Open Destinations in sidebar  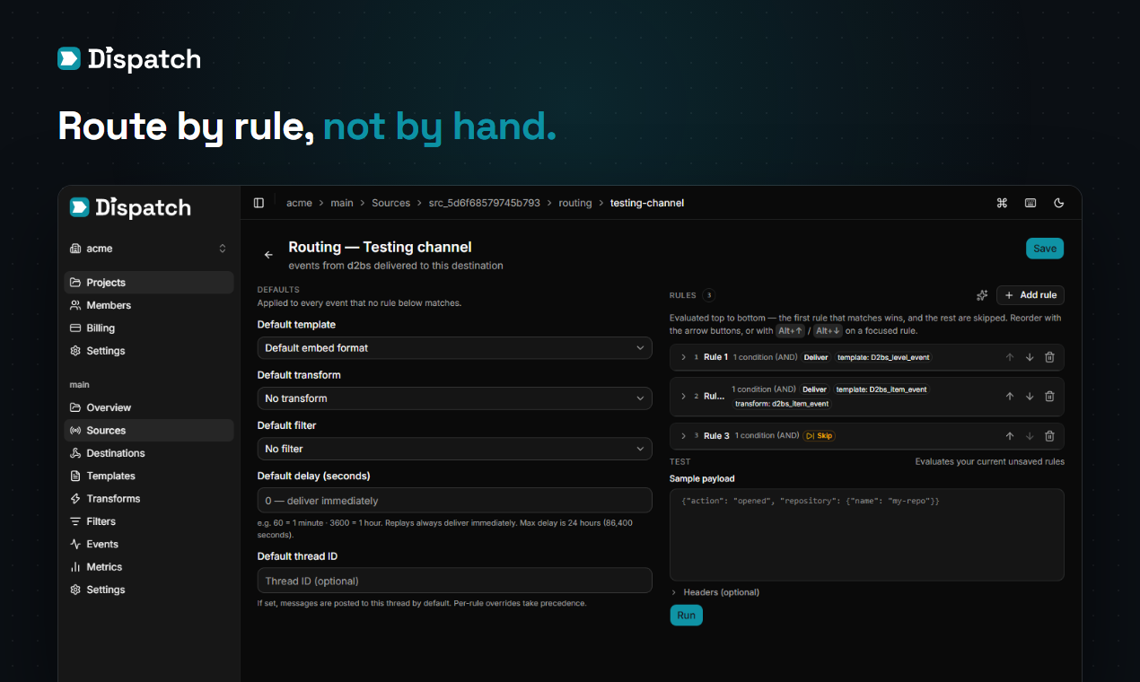coord(149,453)
